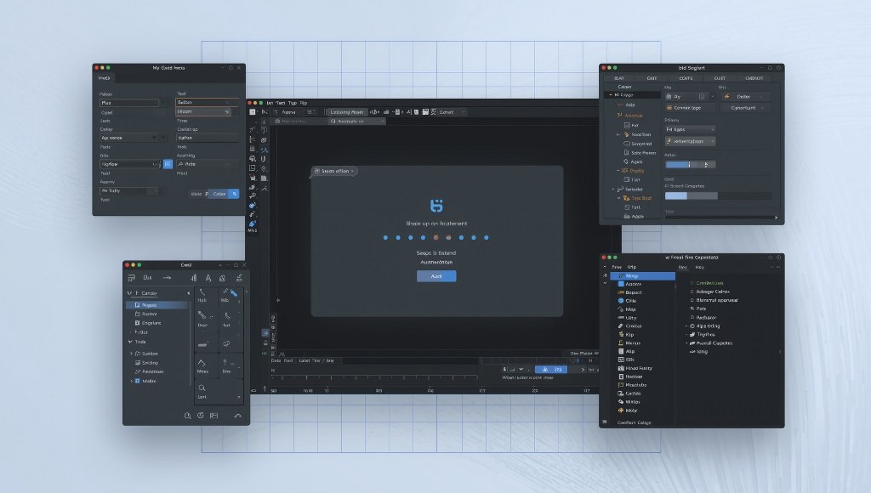The width and height of the screenshot is (871, 493).
Task: Open the Fd tigns dropdown in bld Soglart
Action: pyautogui.click(x=690, y=129)
